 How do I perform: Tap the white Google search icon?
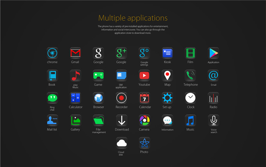98,53
